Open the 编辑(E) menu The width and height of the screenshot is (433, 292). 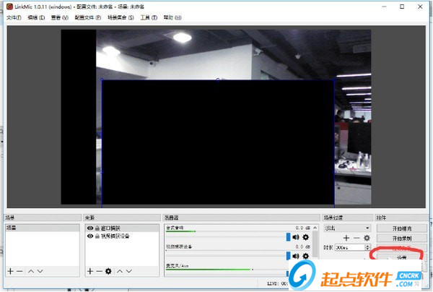(36, 17)
